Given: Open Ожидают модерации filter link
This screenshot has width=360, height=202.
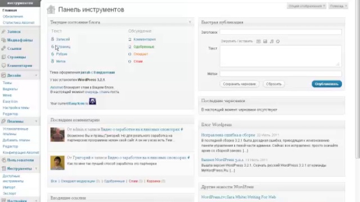Looking at the screenshot, I should [78, 181].
